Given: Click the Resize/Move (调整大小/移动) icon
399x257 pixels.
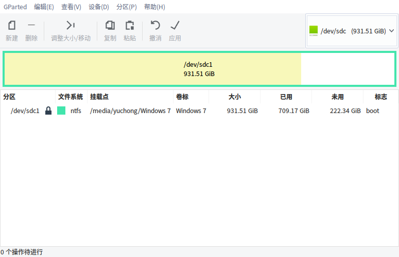Looking at the screenshot, I should pos(71,25).
